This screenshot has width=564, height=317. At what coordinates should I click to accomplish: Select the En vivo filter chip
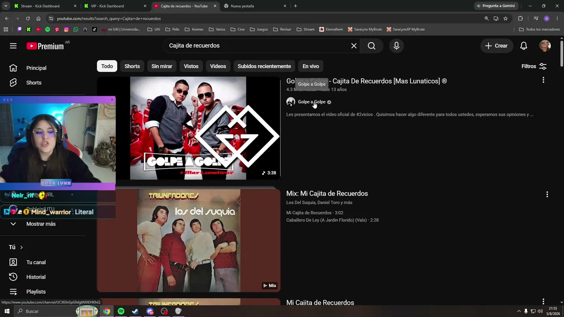click(311, 66)
